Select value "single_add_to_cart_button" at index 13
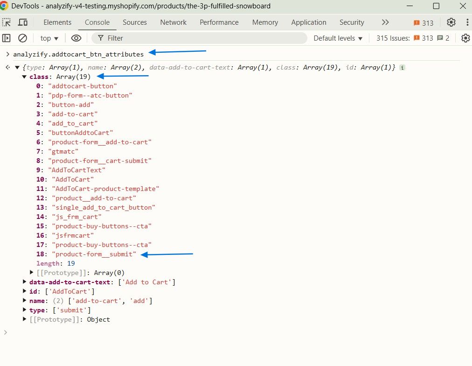This screenshot has width=472, height=366. pos(104,208)
